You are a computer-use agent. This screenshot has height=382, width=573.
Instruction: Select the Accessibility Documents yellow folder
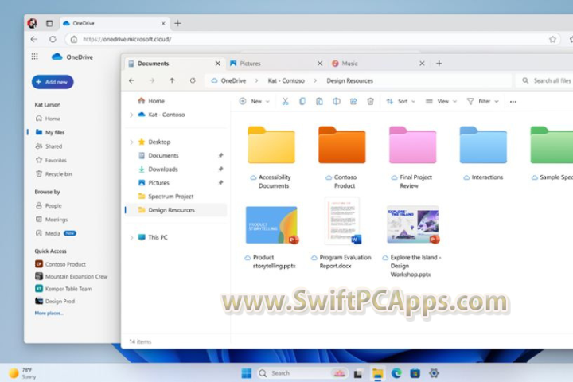click(271, 145)
